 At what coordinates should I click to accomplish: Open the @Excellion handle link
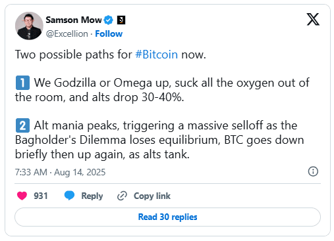(67, 34)
